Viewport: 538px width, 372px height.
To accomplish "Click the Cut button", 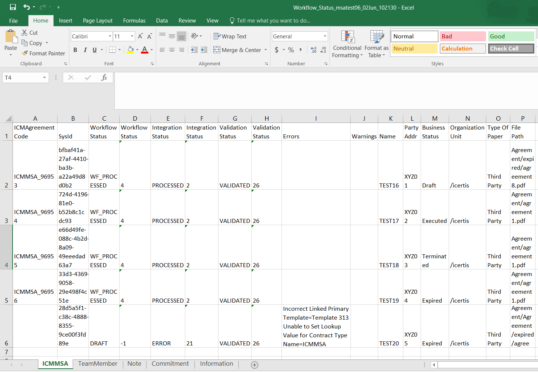I will [x=30, y=32].
